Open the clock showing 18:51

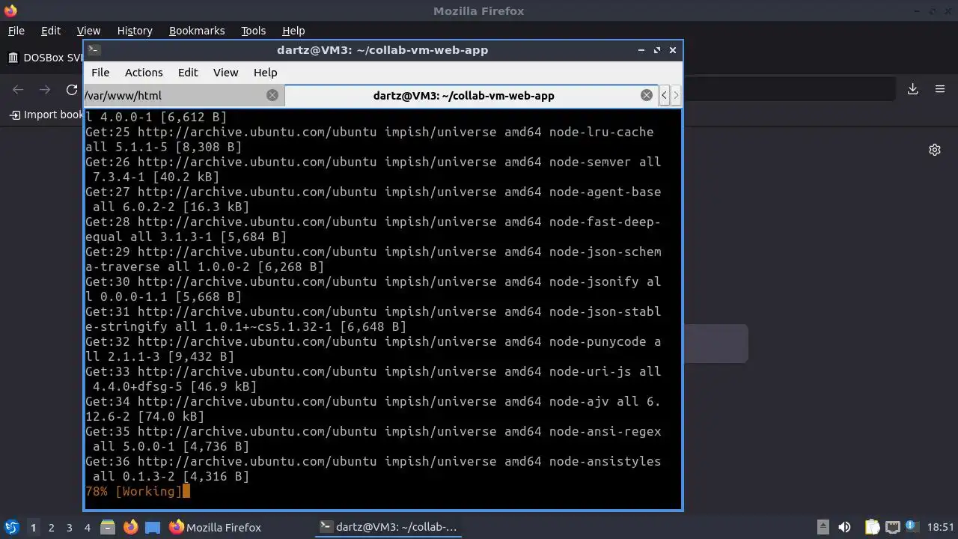941,527
